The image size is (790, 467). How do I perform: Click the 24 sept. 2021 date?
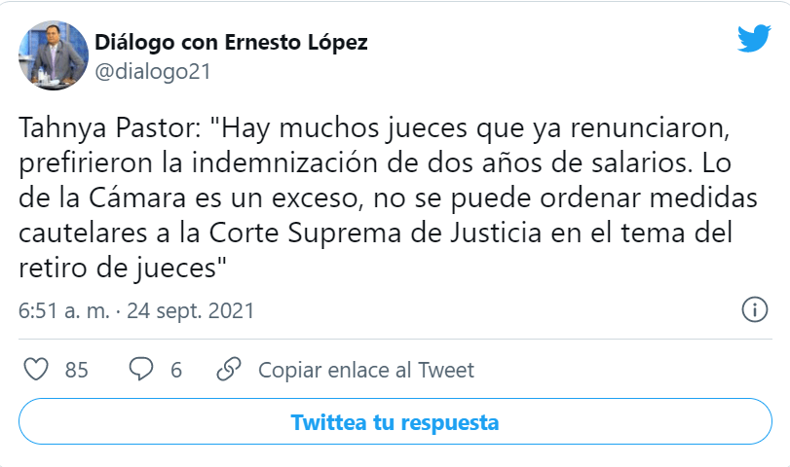191,310
